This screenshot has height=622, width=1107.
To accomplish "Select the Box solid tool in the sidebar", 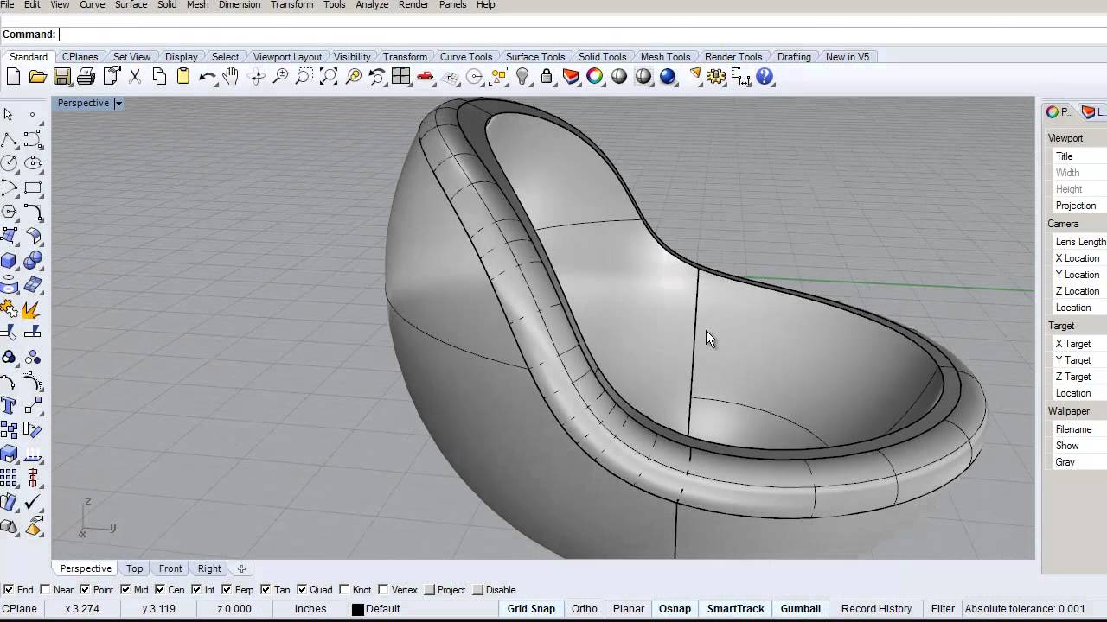I will pos(9,260).
